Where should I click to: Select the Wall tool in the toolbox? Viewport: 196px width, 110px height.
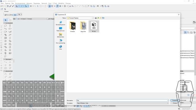[6, 26]
